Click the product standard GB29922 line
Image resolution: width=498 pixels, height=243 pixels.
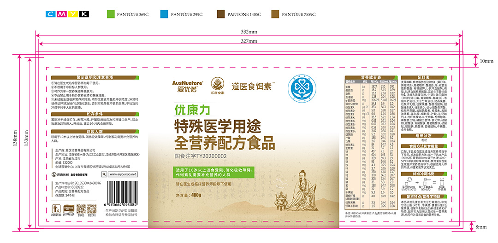click(69, 187)
